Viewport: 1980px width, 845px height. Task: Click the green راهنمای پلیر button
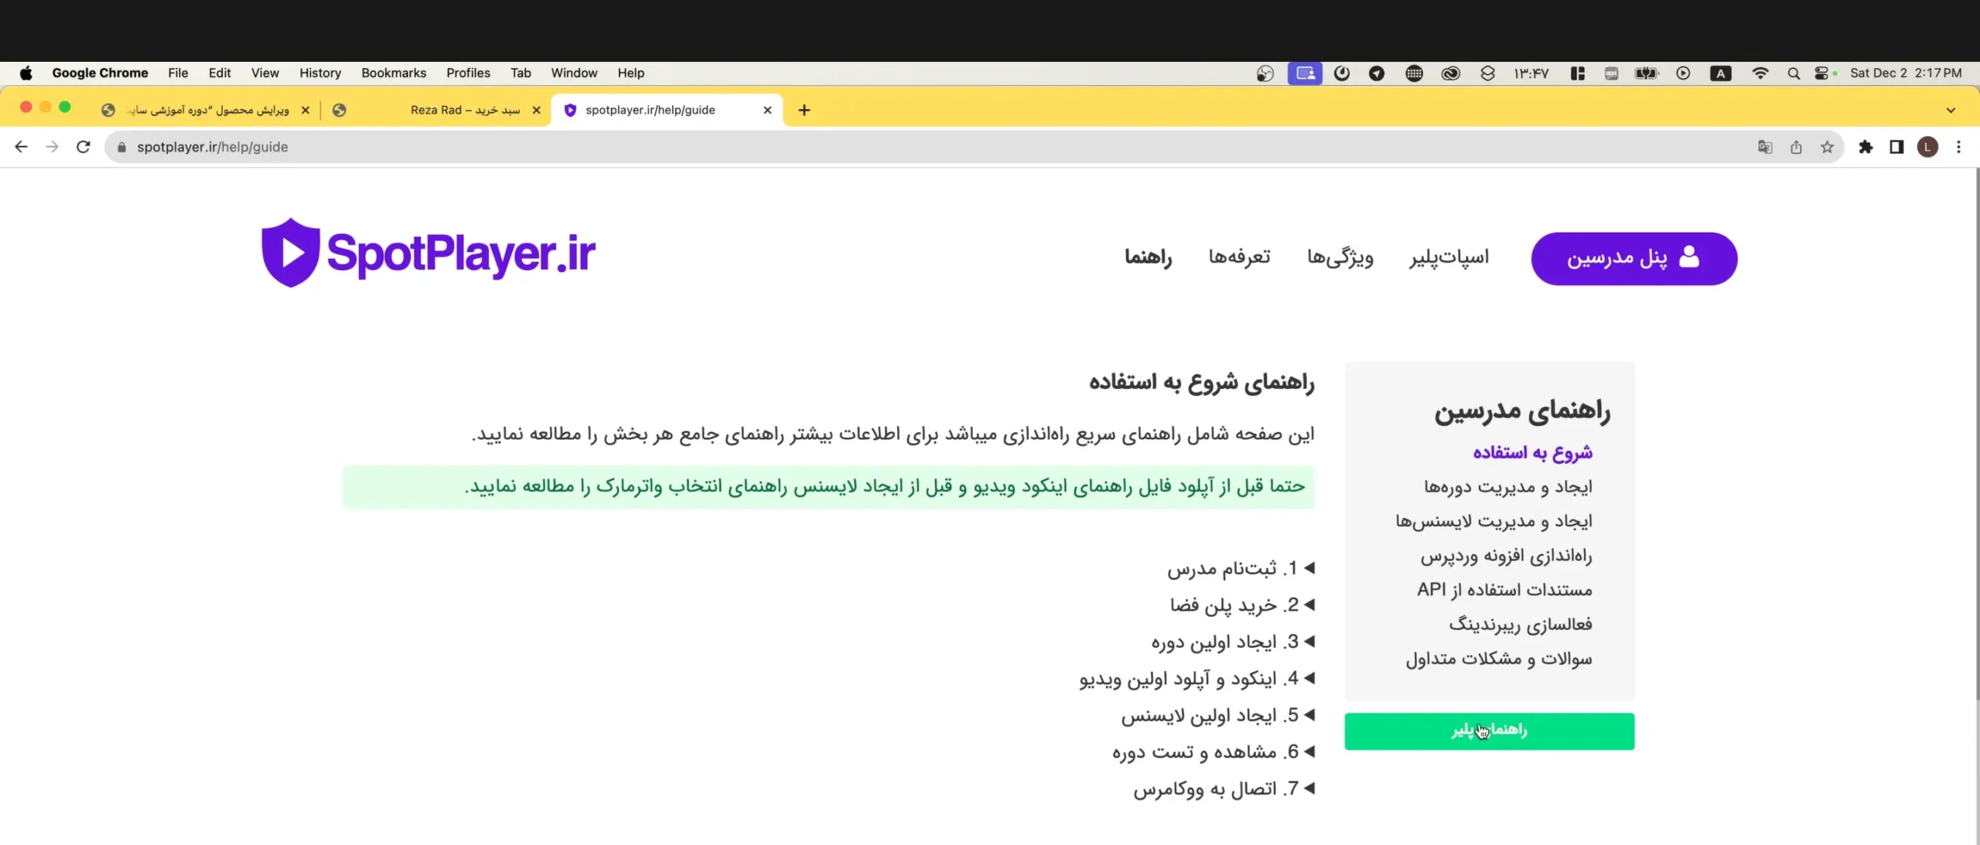click(x=1489, y=731)
